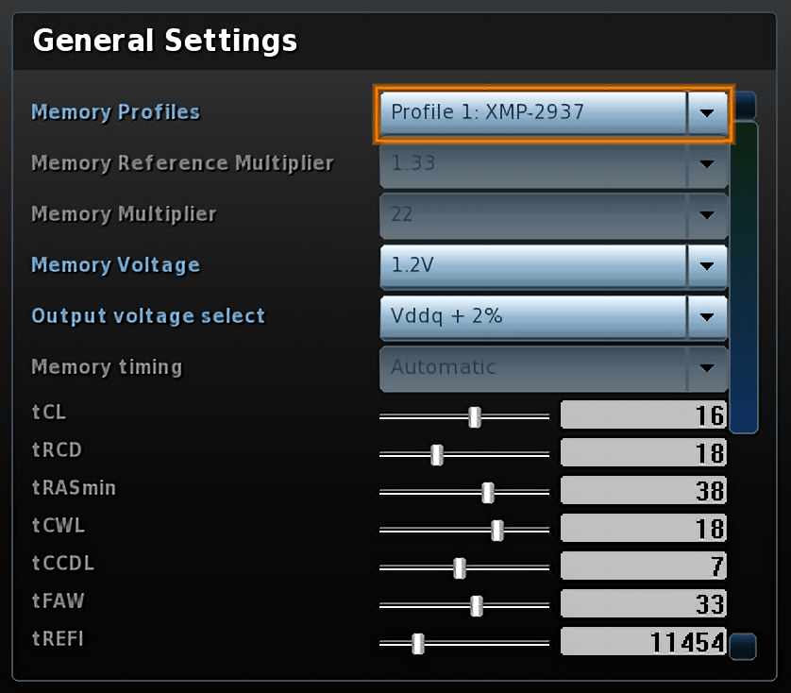Click the tRCD slider handle
This screenshot has width=791, height=693.
tap(437, 454)
